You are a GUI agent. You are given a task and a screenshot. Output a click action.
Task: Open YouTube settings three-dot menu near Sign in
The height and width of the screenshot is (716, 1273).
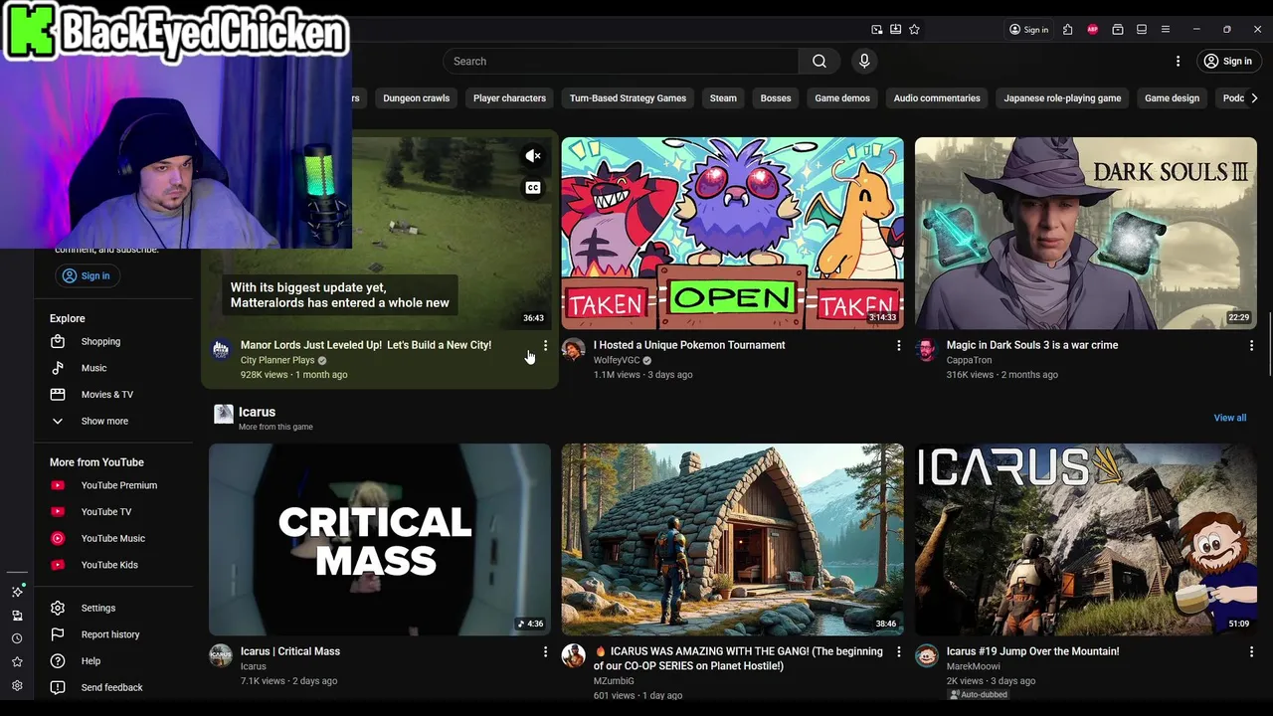pyautogui.click(x=1178, y=61)
